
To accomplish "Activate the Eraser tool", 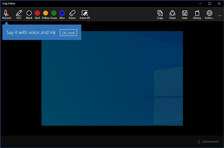I will (x=72, y=15).
